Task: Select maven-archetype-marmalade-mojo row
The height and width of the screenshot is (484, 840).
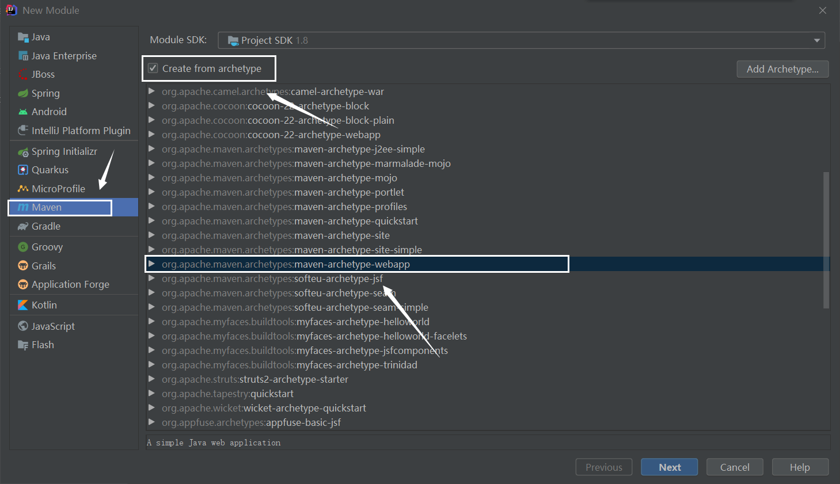Action: click(x=487, y=163)
